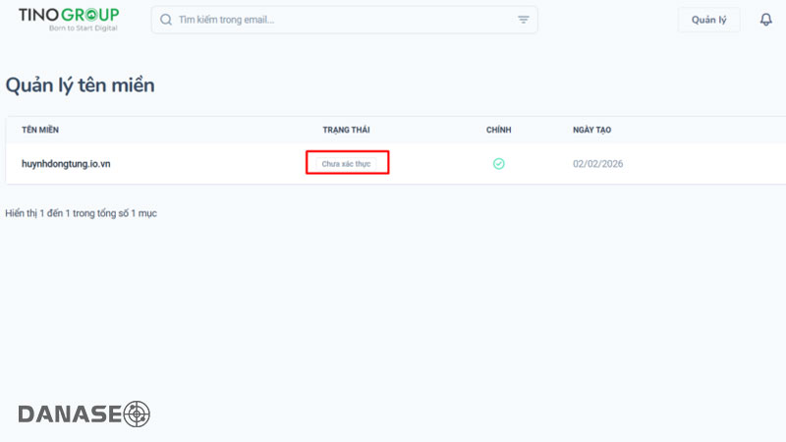The width and height of the screenshot is (786, 442).
Task: Click the "Hiển thị 1 đến 1" pagination text
Action: click(81, 213)
